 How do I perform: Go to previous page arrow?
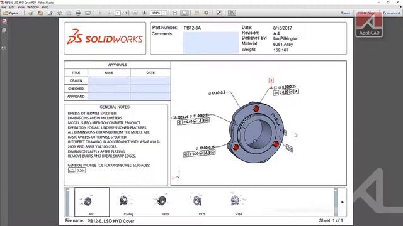[100, 13]
